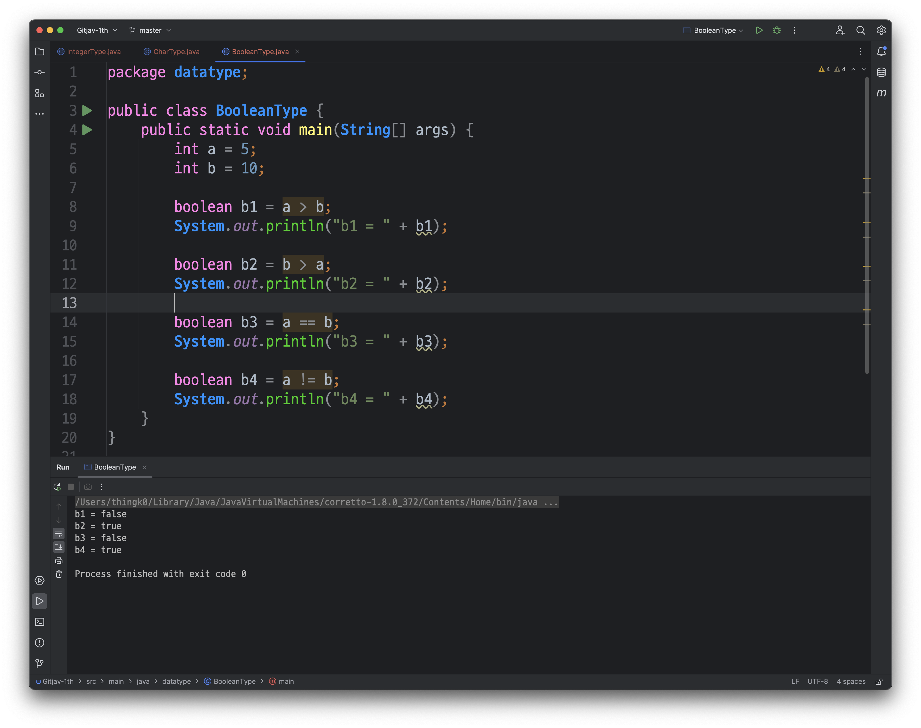Open the Terminal tool window

[x=39, y=622]
